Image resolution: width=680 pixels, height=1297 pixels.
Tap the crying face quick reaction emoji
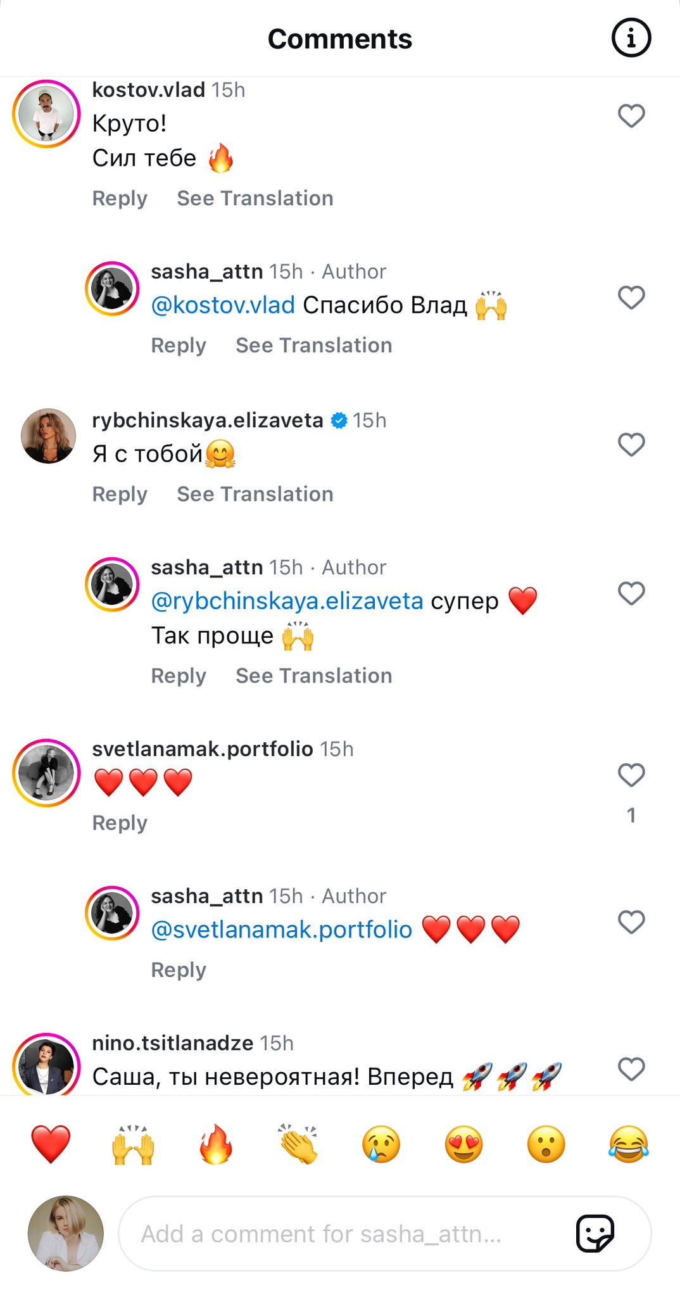[x=381, y=1144]
